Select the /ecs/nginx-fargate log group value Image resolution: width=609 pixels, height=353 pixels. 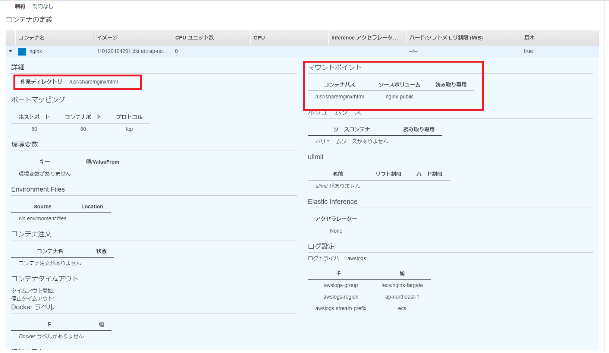(402, 286)
